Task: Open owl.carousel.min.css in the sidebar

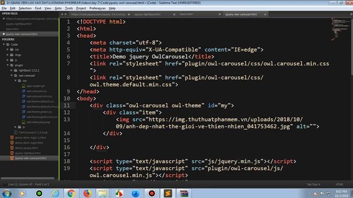Action: (39, 96)
